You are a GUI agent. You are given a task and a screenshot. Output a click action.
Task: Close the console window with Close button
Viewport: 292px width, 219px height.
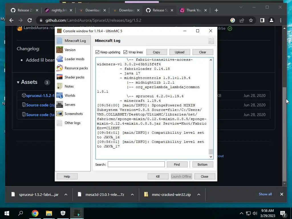pos(205,176)
